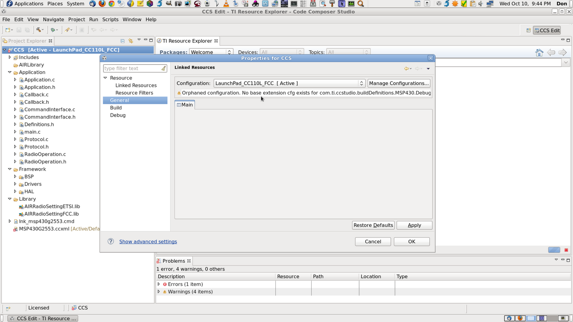Viewport: 573px width, 322px height.
Task: Open the Scripts menu
Action: click(x=110, y=19)
